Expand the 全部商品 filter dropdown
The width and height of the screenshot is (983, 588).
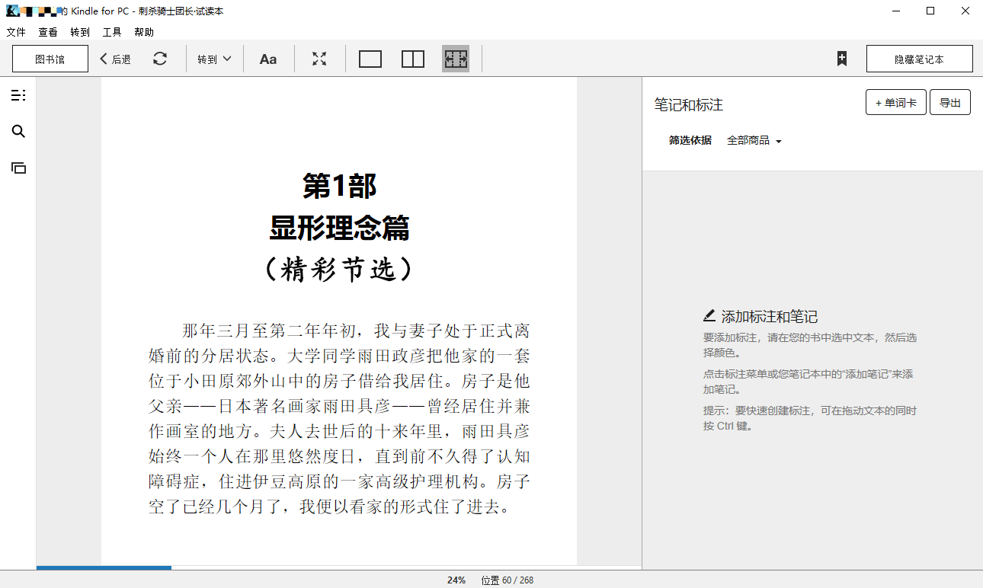[x=754, y=140]
